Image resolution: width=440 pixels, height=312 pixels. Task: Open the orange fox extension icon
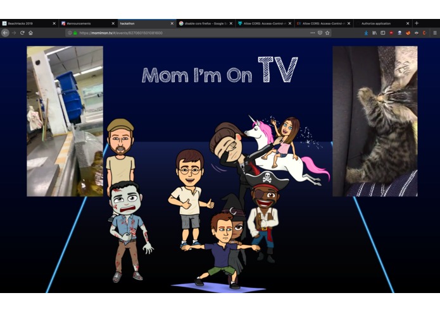[x=408, y=33]
